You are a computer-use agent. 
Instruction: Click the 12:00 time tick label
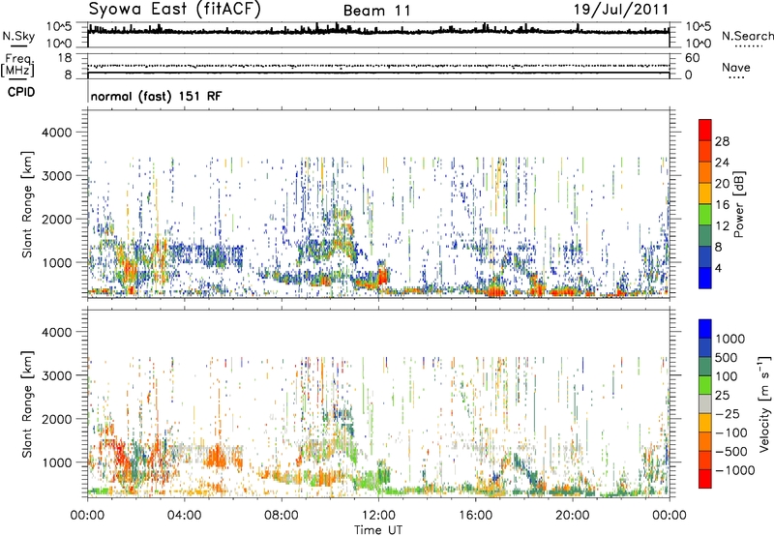pyautogui.click(x=378, y=516)
